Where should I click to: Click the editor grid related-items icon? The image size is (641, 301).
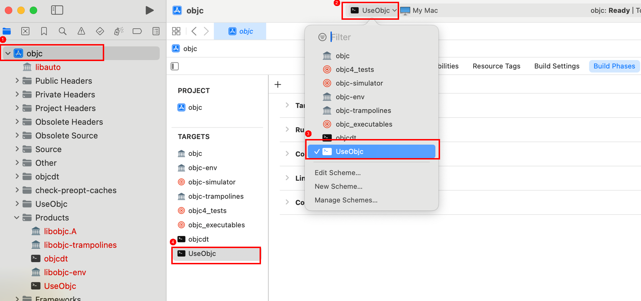click(176, 31)
